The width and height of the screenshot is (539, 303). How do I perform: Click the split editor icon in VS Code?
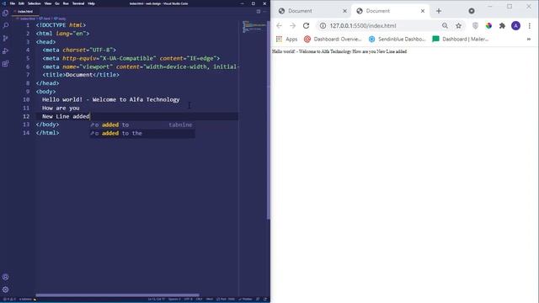tap(259, 11)
